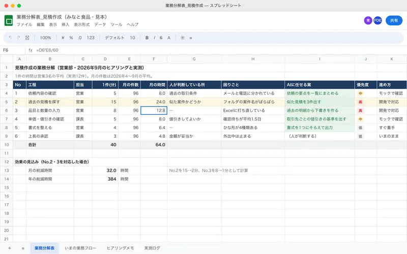The height and width of the screenshot is (254, 407).
Task: Click the undo arrow in toolbar
Action: tap(10, 38)
